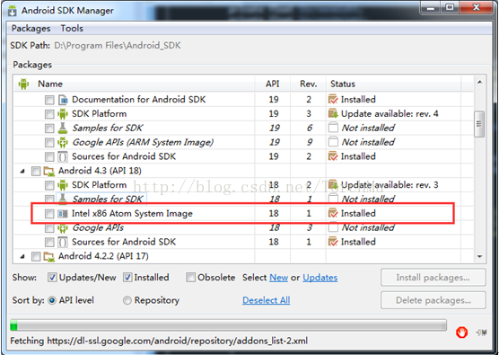Check the Documentation for Android SDK checkbox
This screenshot has height=355, width=499.
(49, 100)
